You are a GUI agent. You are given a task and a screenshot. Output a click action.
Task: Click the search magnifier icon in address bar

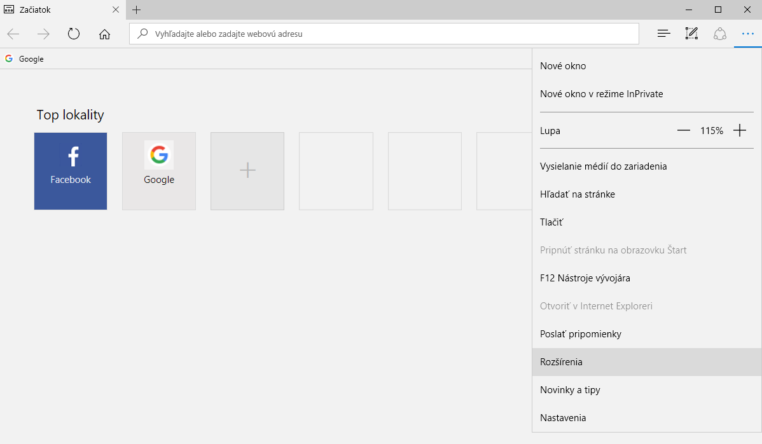coord(142,34)
